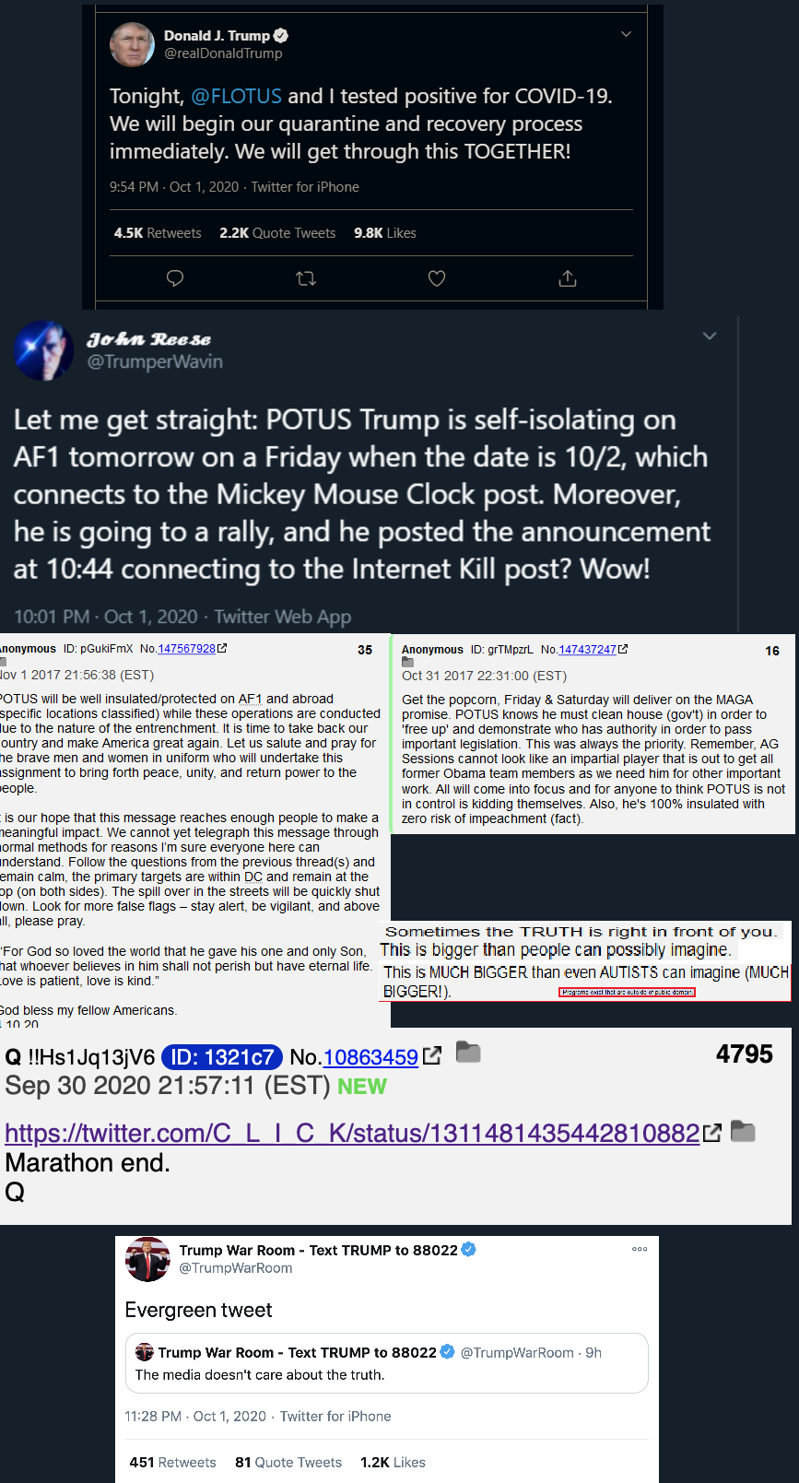Open three-dot menu on Trump War Room tweet
799x1483 pixels.
point(640,1249)
